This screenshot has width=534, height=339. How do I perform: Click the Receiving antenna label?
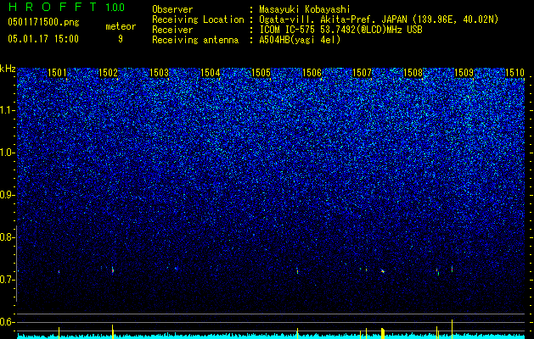tap(195, 40)
